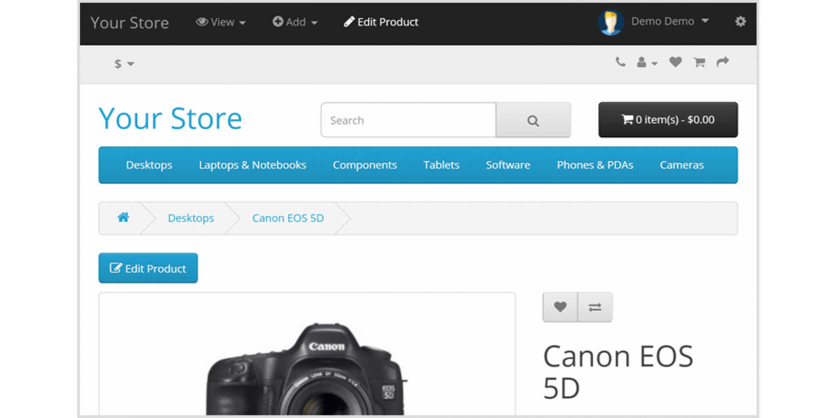Add Canon EOS 5D to wish list
The image size is (837, 418).
click(560, 307)
